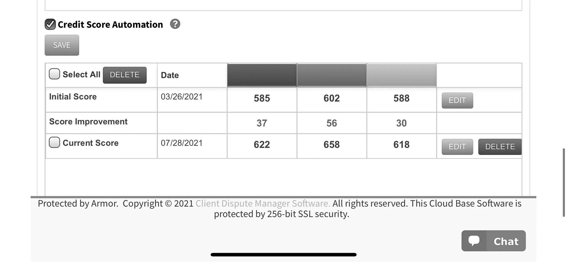567x262 pixels.
Task: Edit the Initial Score row
Action: tap(457, 100)
